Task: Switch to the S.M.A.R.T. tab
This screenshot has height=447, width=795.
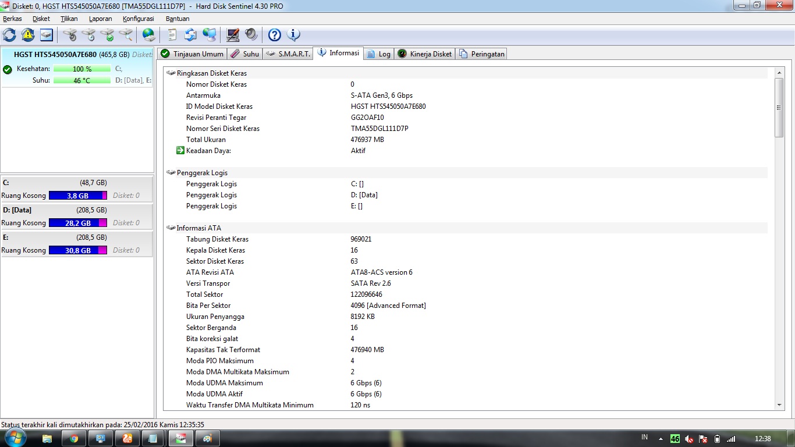Action: coord(288,54)
